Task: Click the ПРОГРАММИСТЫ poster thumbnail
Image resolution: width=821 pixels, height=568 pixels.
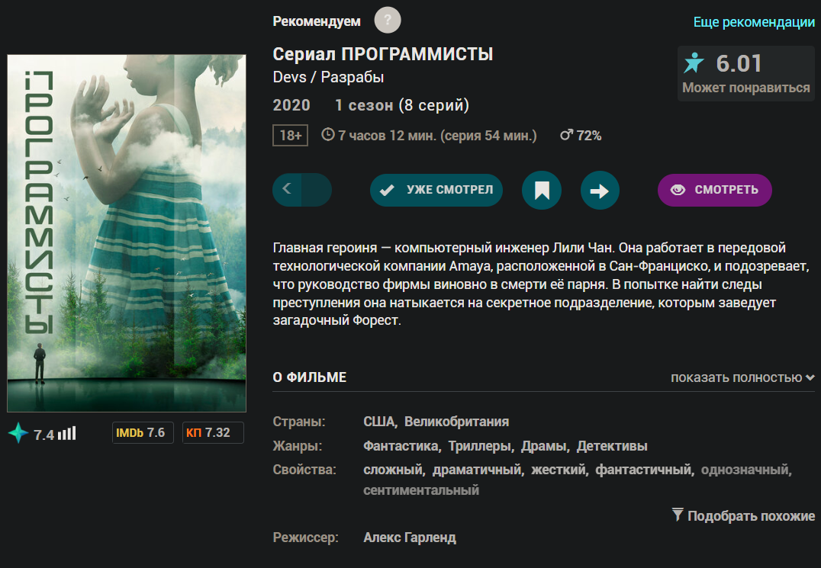Action: click(127, 233)
